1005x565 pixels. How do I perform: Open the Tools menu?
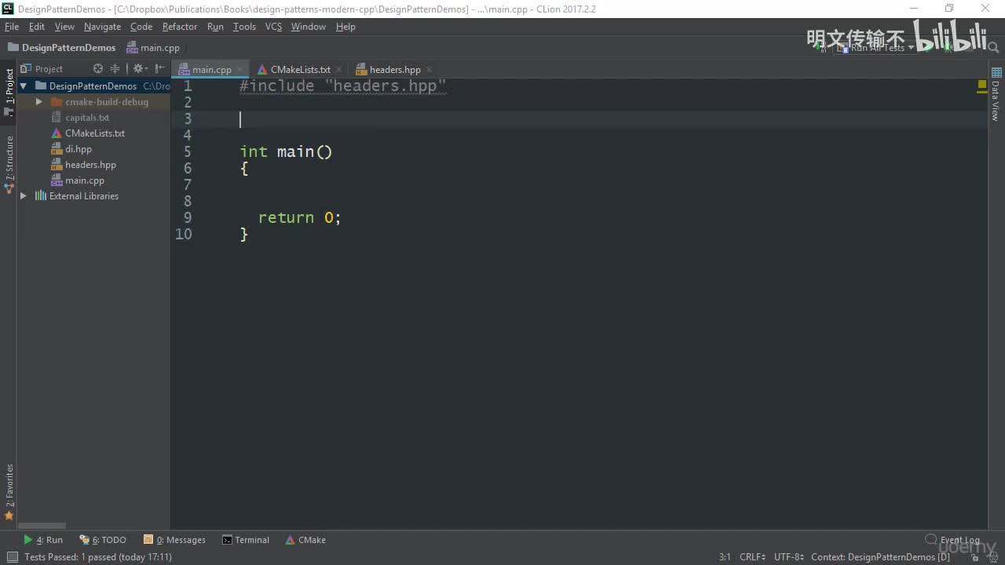coord(244,27)
